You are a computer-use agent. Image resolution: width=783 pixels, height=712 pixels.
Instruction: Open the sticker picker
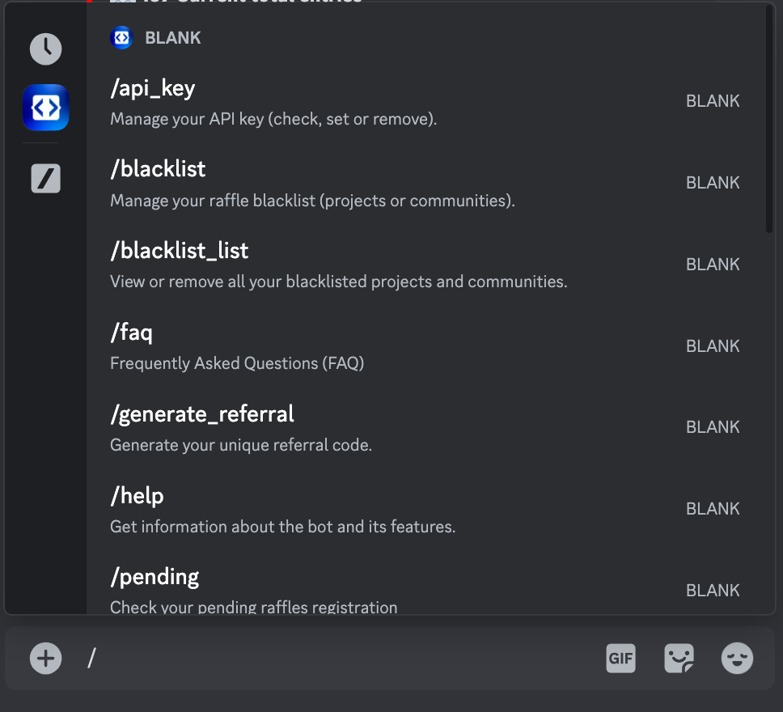[x=679, y=658]
